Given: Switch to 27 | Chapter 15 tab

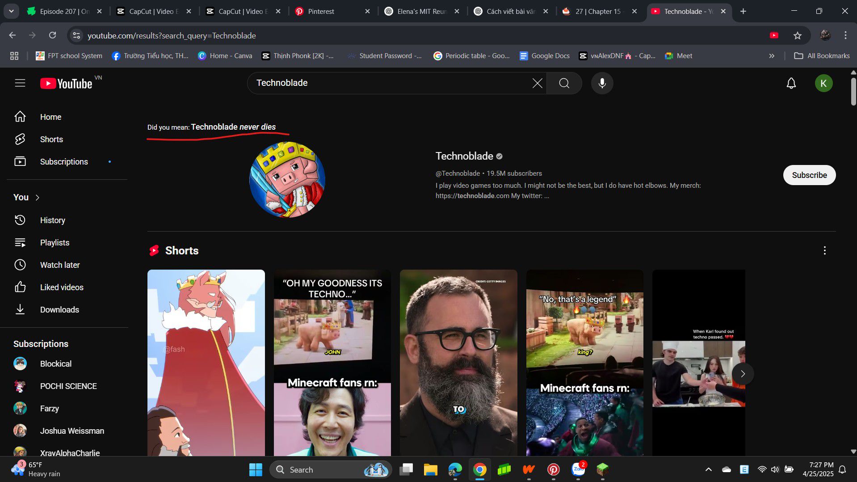Looking at the screenshot, I should click(x=601, y=11).
